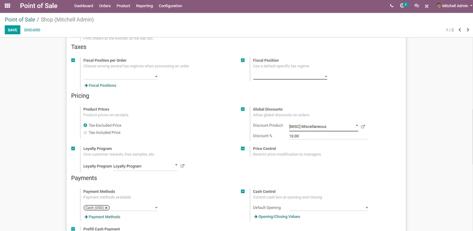Open the chat messages icon

(416, 6)
